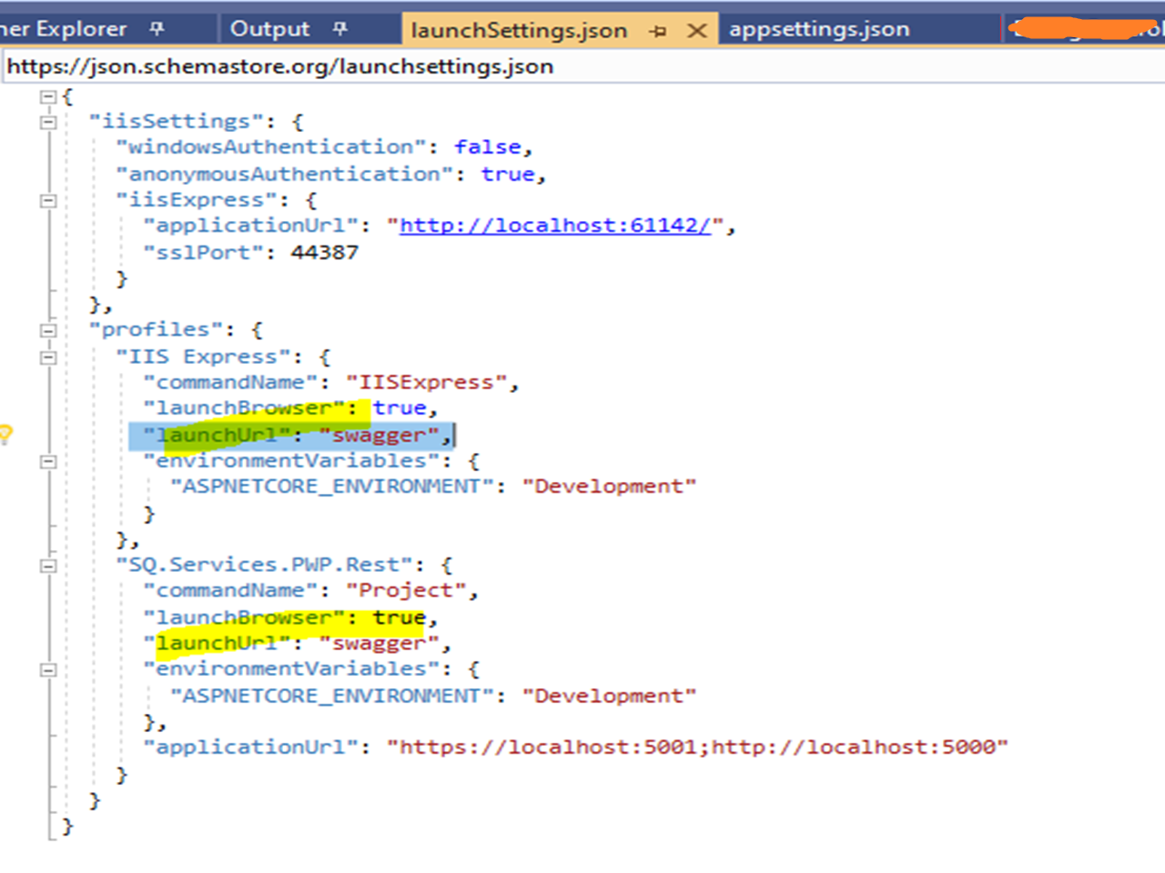1165x873 pixels.
Task: Collapse environmentVariables under SQ.Services.PWP.Rest profile
Action: [48, 670]
